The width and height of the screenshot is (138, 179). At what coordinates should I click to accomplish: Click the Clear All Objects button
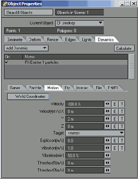click(x=29, y=12)
